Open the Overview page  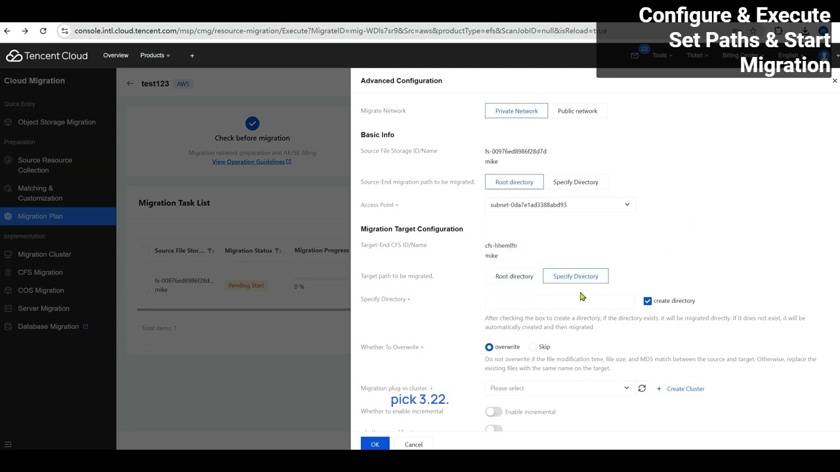point(115,56)
